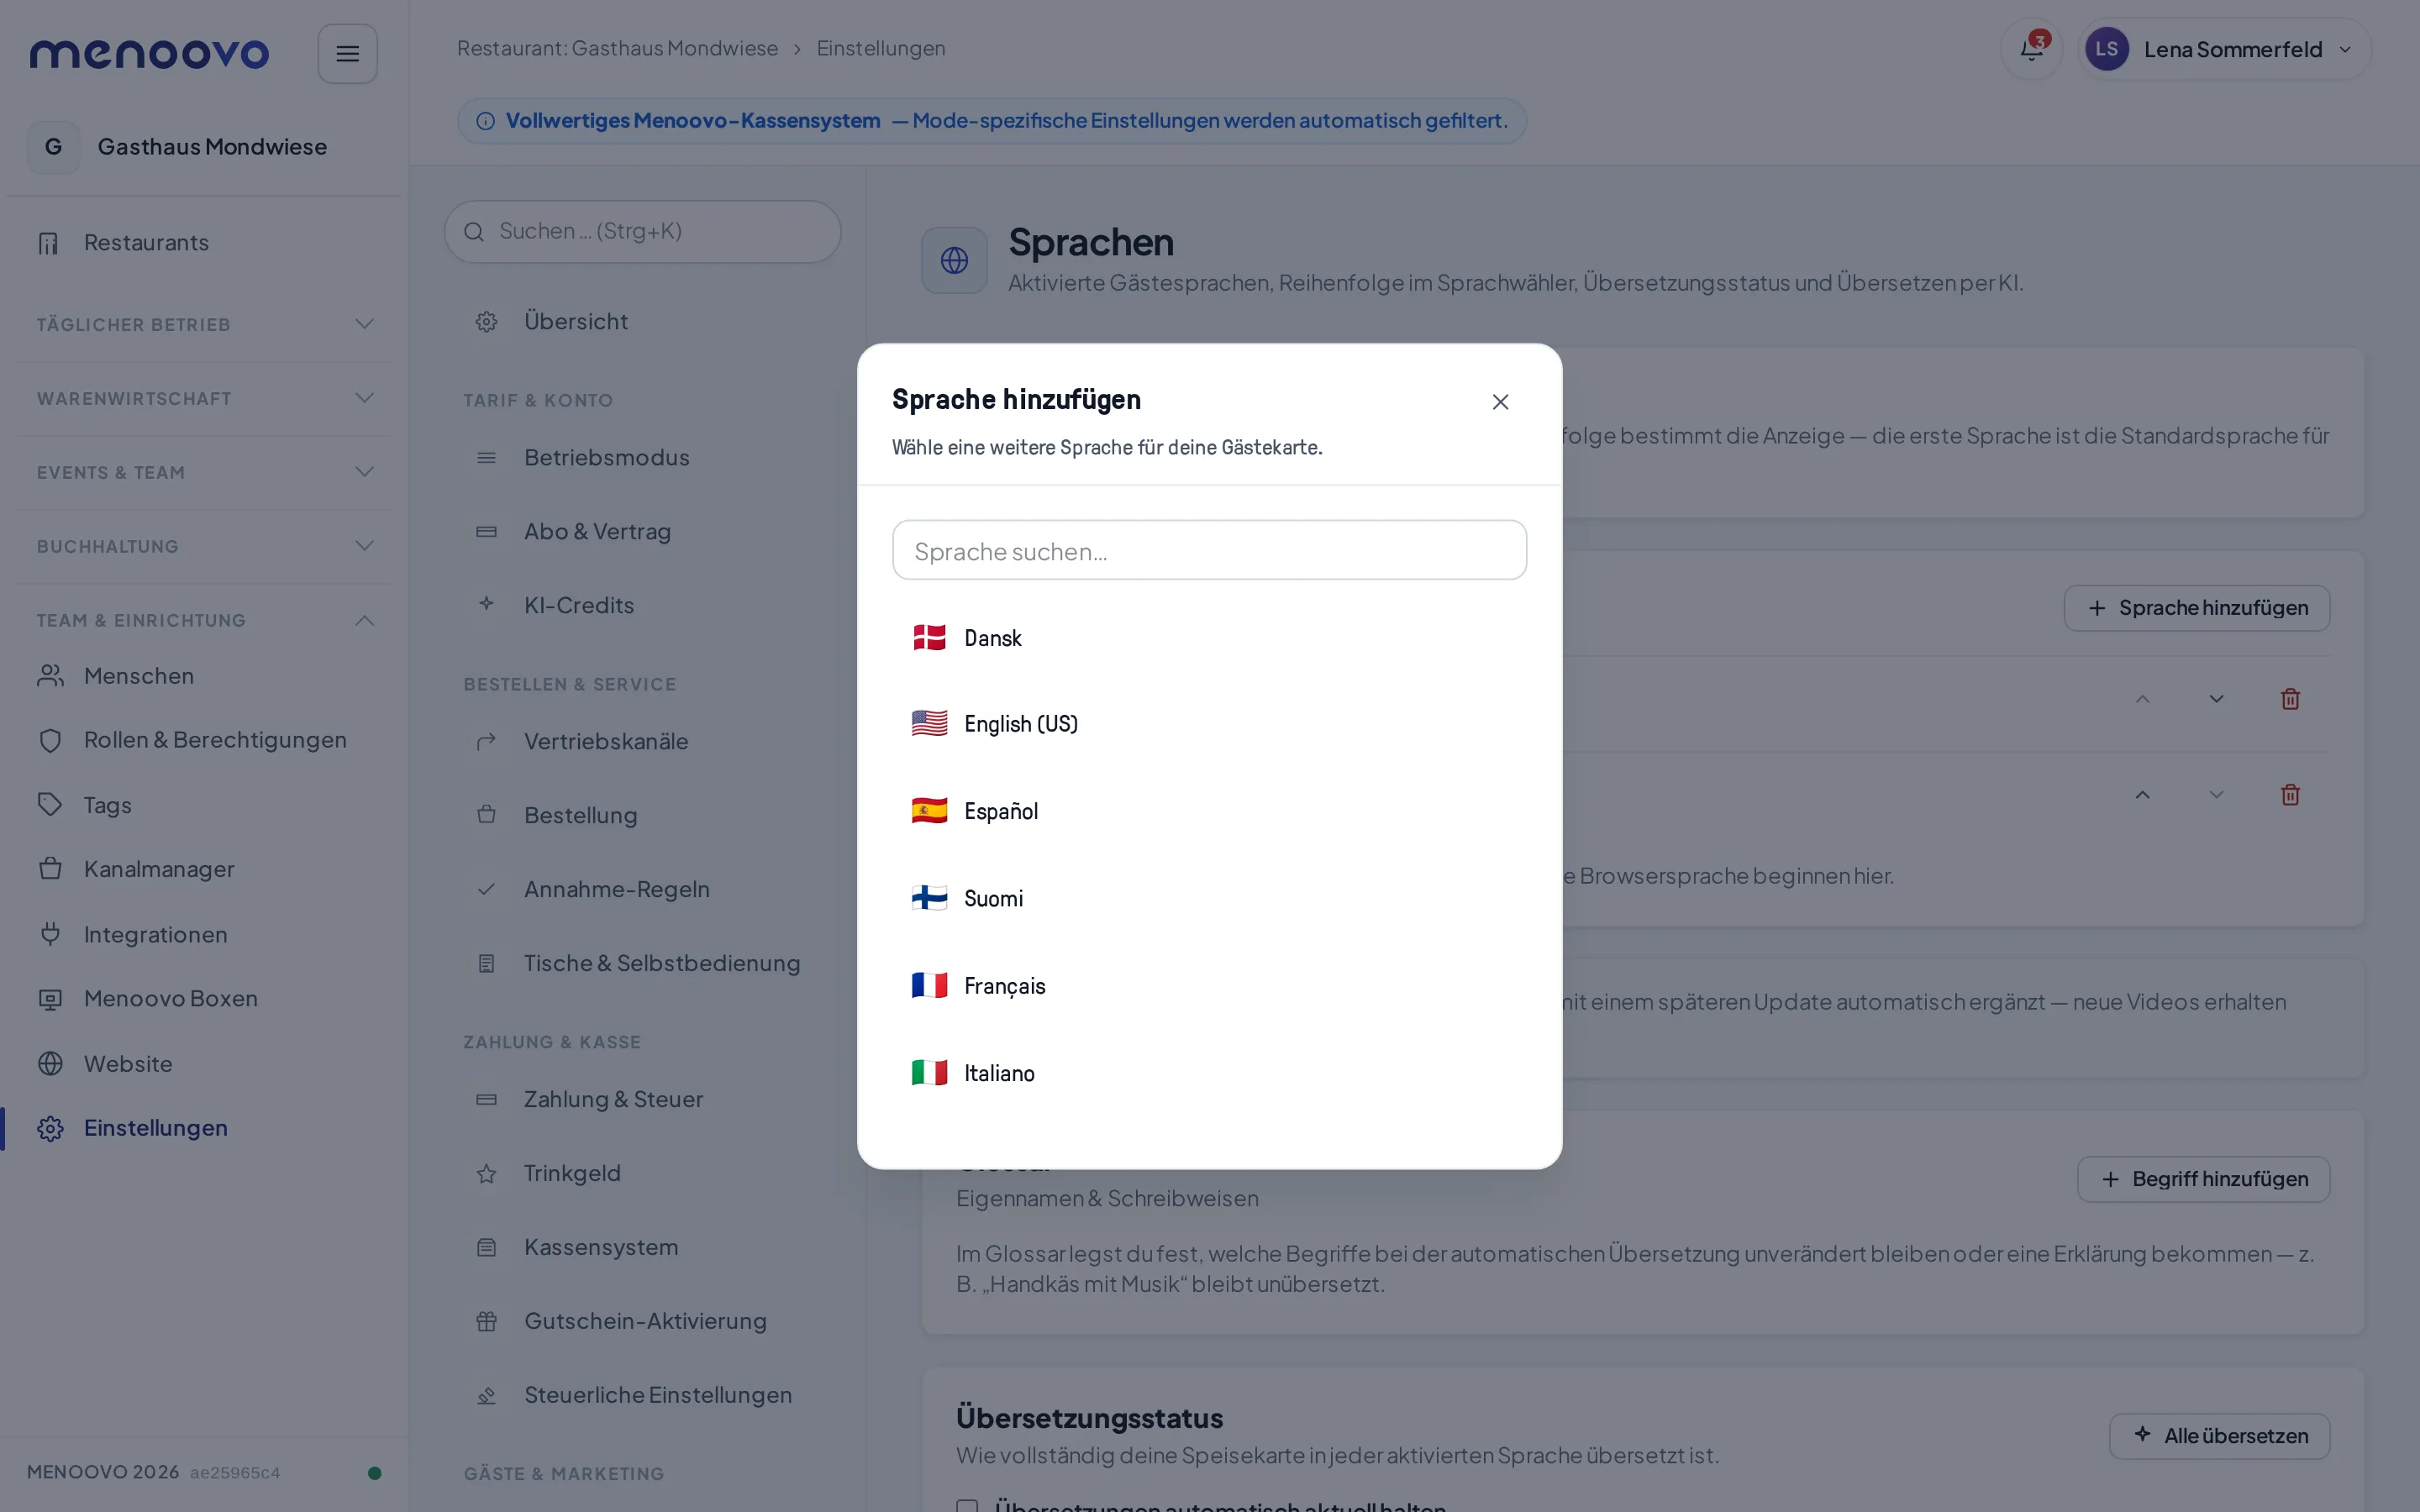Click Gasthaus Mondwiese breadcrumb link
The image size is (2420, 1512).
pos(617,48)
